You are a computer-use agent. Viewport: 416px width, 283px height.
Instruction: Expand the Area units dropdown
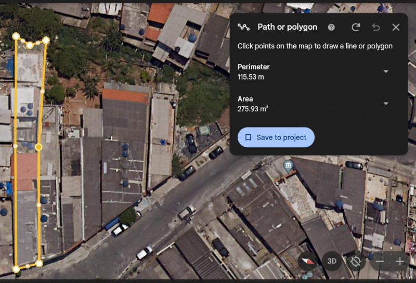pos(386,104)
